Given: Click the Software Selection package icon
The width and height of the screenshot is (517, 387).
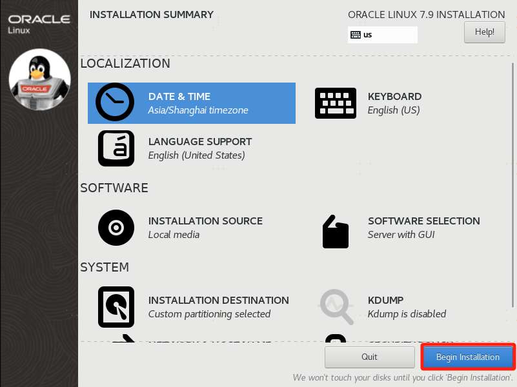Looking at the screenshot, I should (336, 232).
